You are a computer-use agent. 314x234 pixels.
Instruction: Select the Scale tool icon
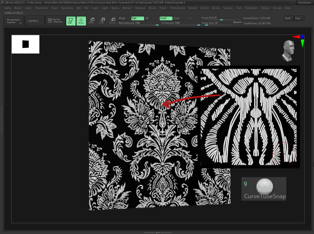coord(102,21)
